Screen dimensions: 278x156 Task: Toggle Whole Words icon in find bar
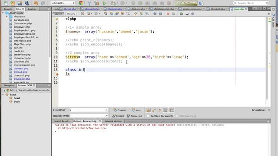(x=154, y=110)
